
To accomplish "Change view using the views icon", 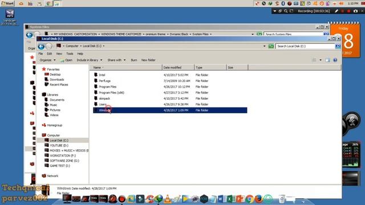I will (314, 60).
